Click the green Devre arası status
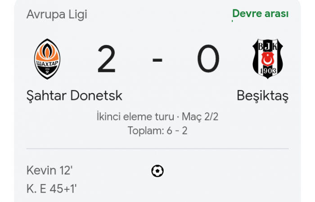Image resolution: width=315 pixels, height=202 pixels. [x=261, y=13]
